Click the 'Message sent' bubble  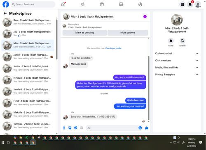(x=78, y=64)
